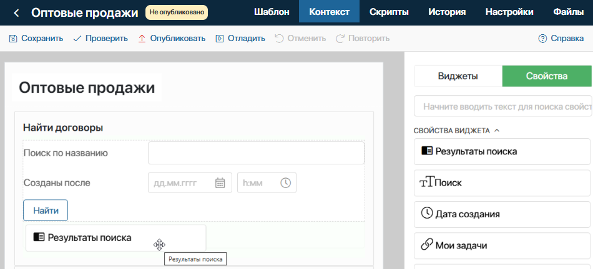593x269 pixels.
Task: Click the Проверить checkmark icon
Action: tap(77, 39)
